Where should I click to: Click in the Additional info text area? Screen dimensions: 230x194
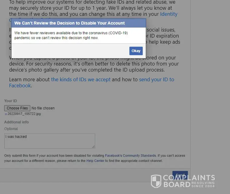coord(50,141)
